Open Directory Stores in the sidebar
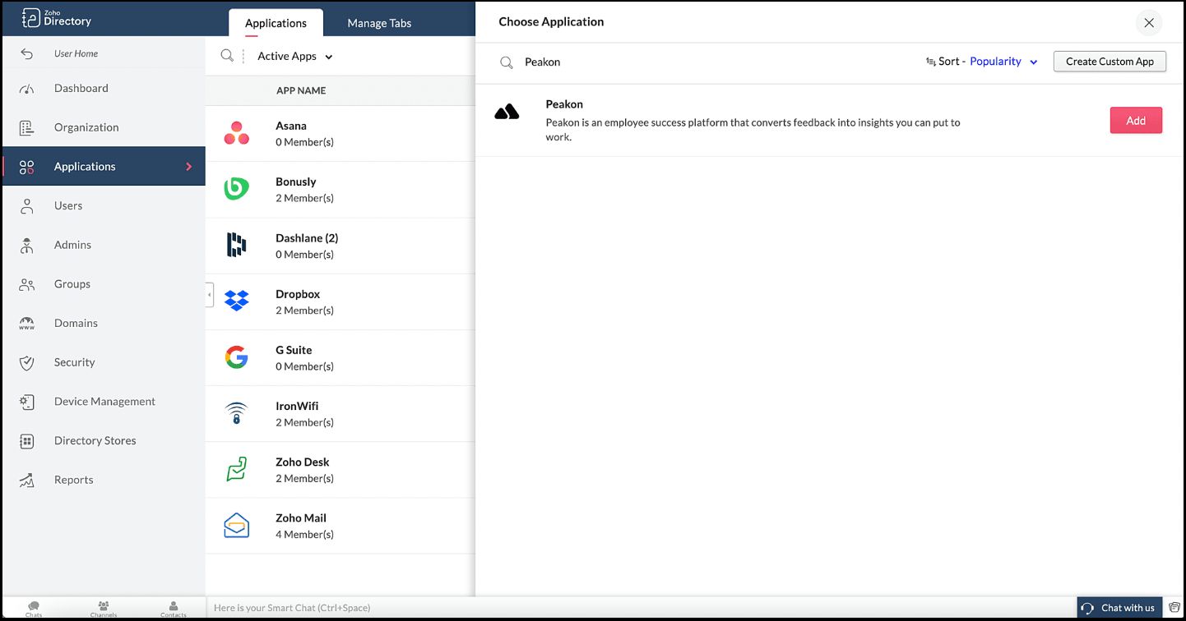The width and height of the screenshot is (1186, 621). [x=95, y=440]
